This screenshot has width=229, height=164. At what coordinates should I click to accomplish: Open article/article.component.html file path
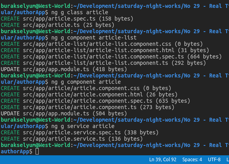pos(83,94)
